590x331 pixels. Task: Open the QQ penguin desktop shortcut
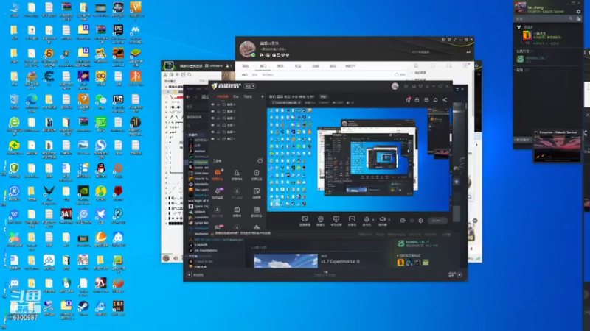point(101,168)
